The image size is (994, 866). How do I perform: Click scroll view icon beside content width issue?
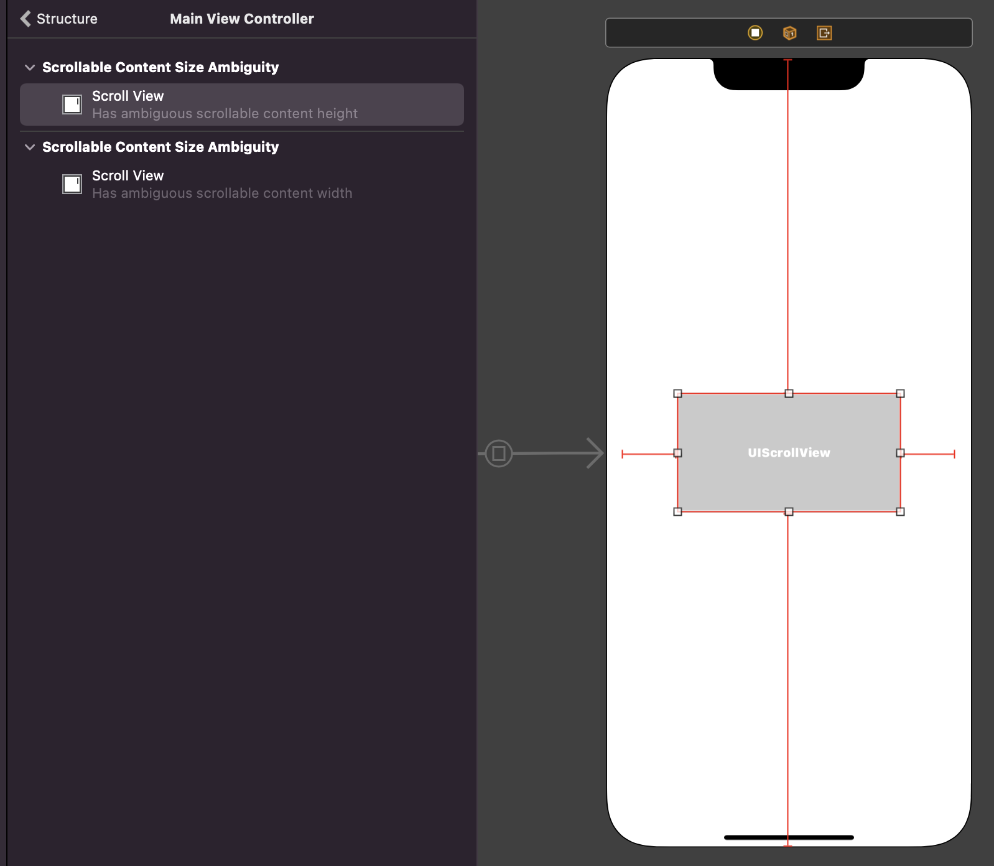[72, 184]
